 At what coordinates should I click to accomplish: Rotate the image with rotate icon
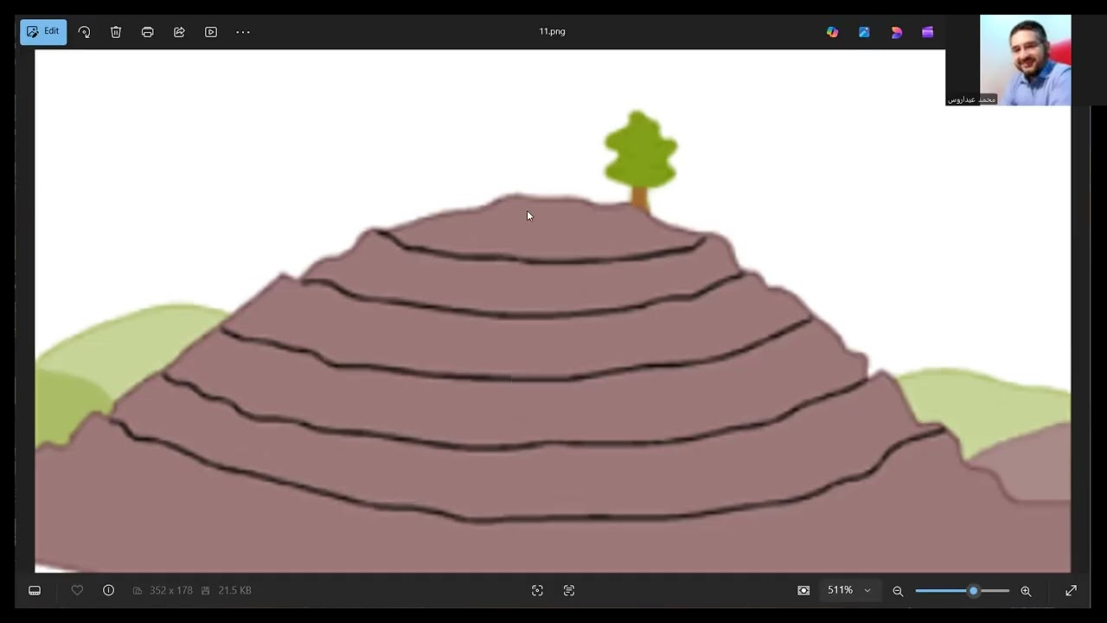pos(84,32)
